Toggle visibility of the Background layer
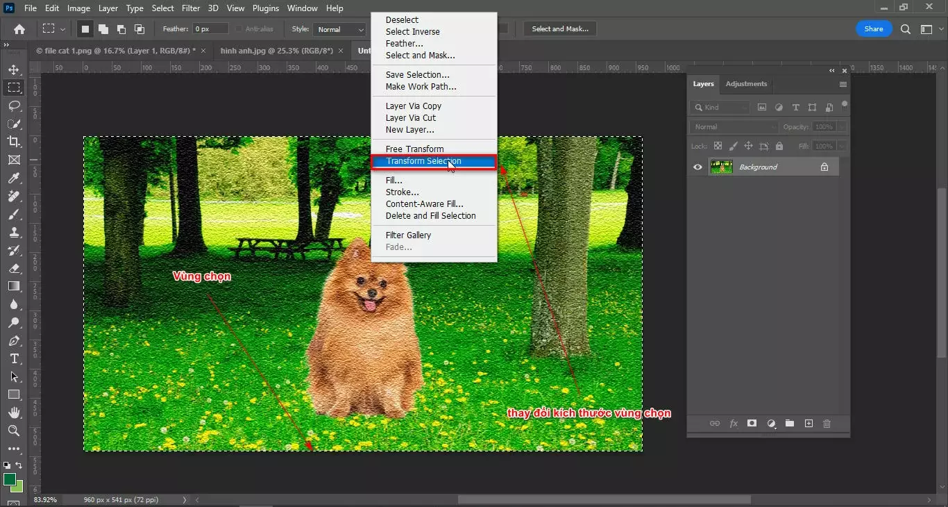The width and height of the screenshot is (948, 507). click(x=697, y=167)
